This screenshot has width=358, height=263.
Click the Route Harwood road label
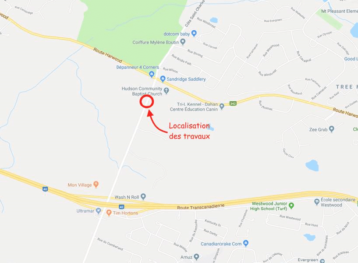[x=107, y=55]
